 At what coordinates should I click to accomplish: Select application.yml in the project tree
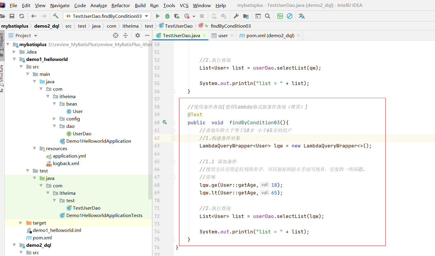click(69, 156)
